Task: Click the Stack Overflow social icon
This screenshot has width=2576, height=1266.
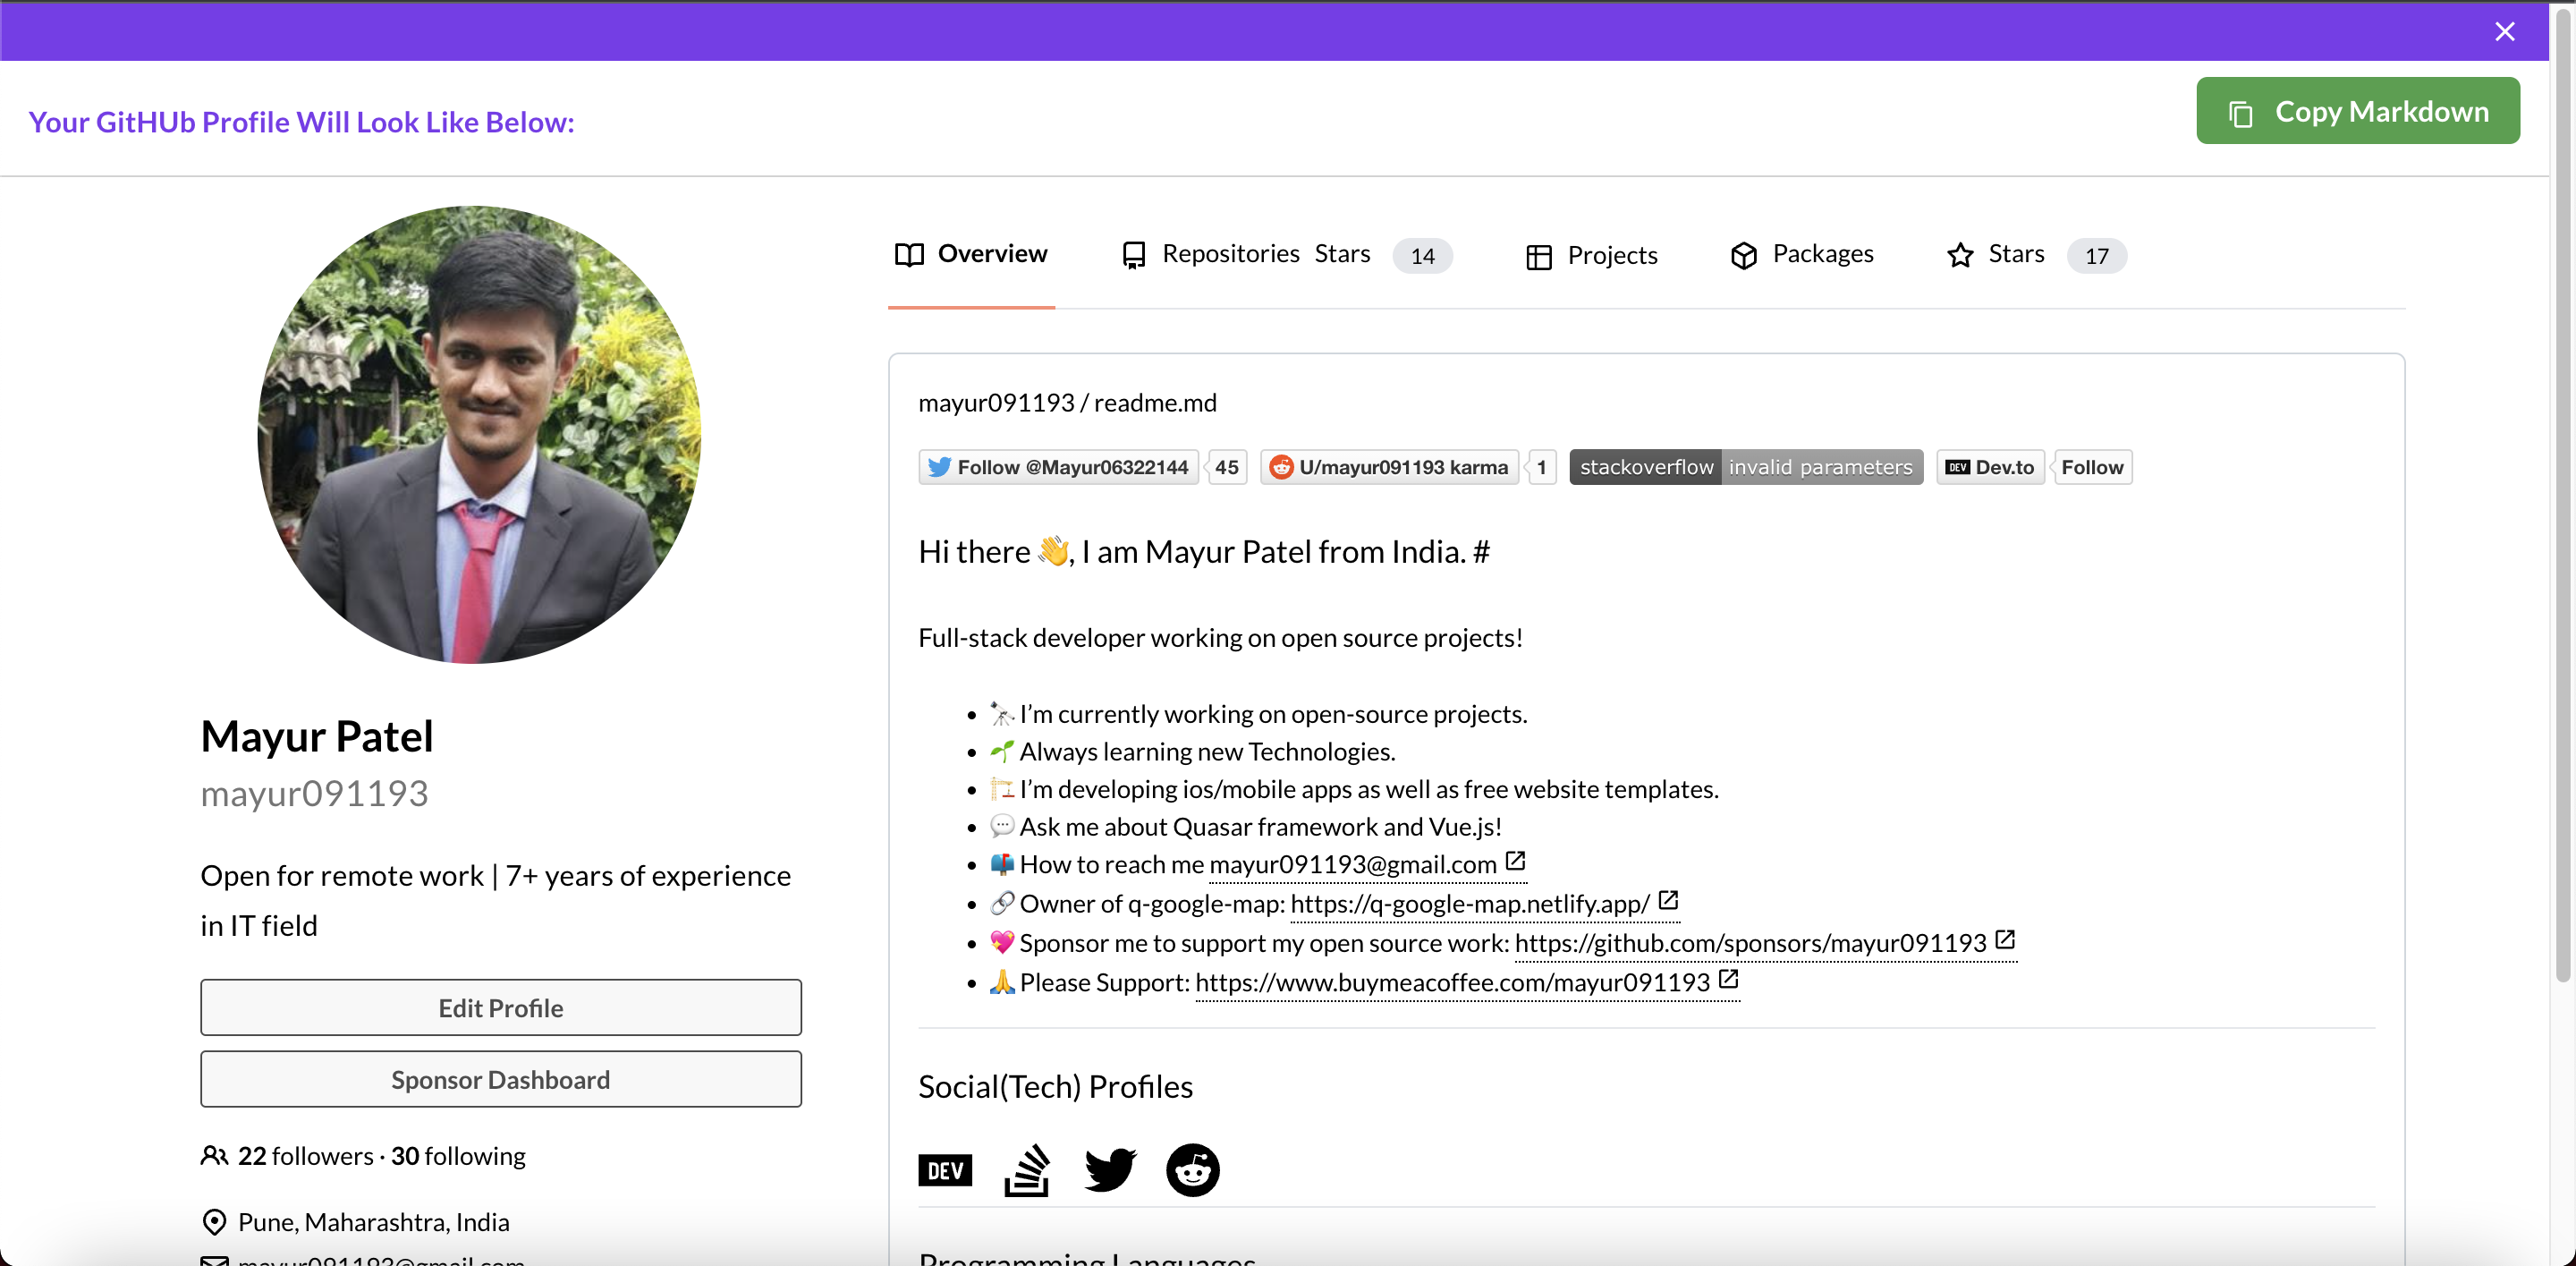Action: point(1026,1169)
